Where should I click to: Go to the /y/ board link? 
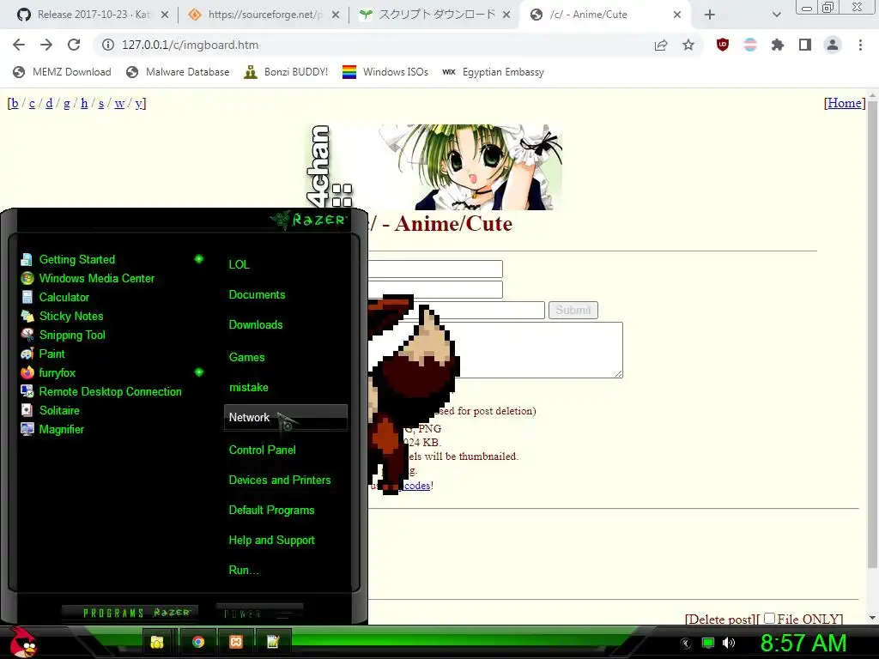(x=138, y=104)
